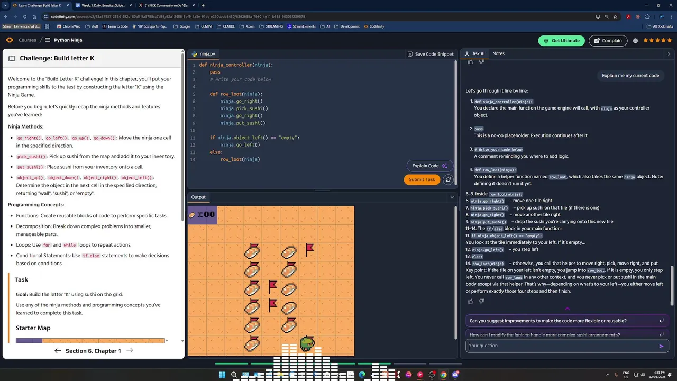The image size is (677, 381).
Task: Select the ninja.py file tab
Action: [x=204, y=54]
